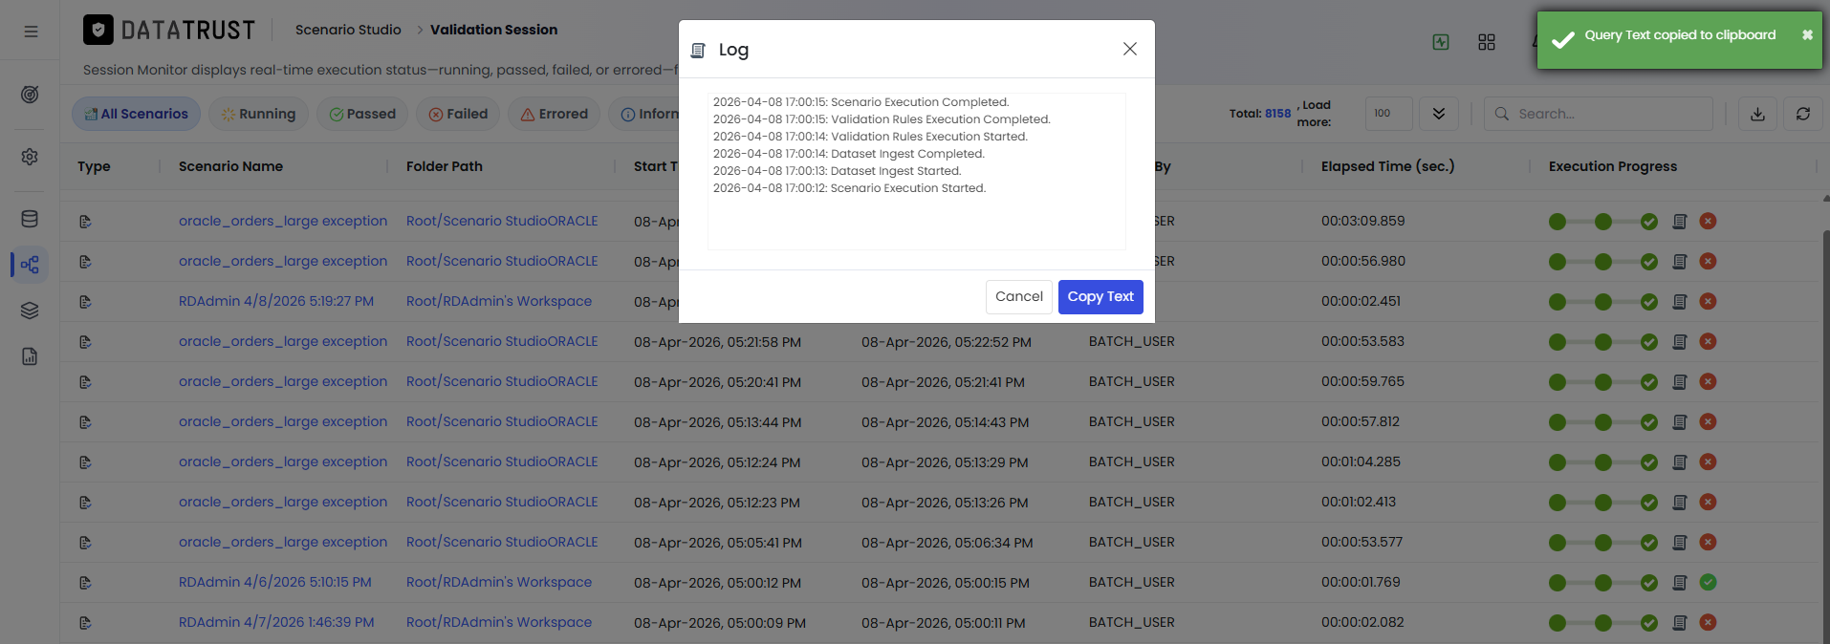Open the settings gear in the sidebar
This screenshot has width=1830, height=644.
(30, 157)
